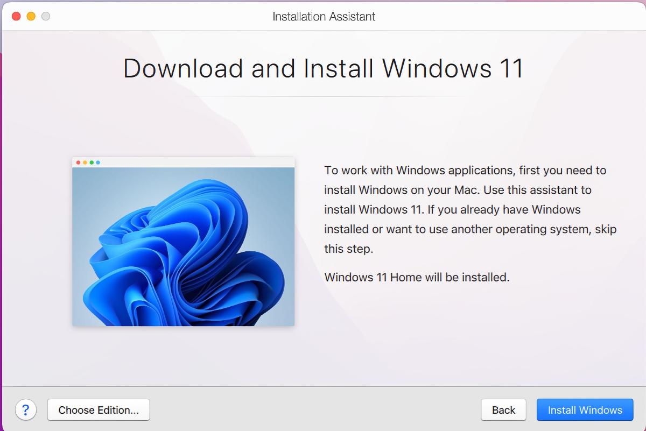
Task: Click the blue dot in the preview window
Action: click(x=98, y=162)
